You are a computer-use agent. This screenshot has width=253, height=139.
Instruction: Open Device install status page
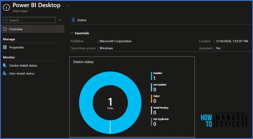(x=23, y=66)
